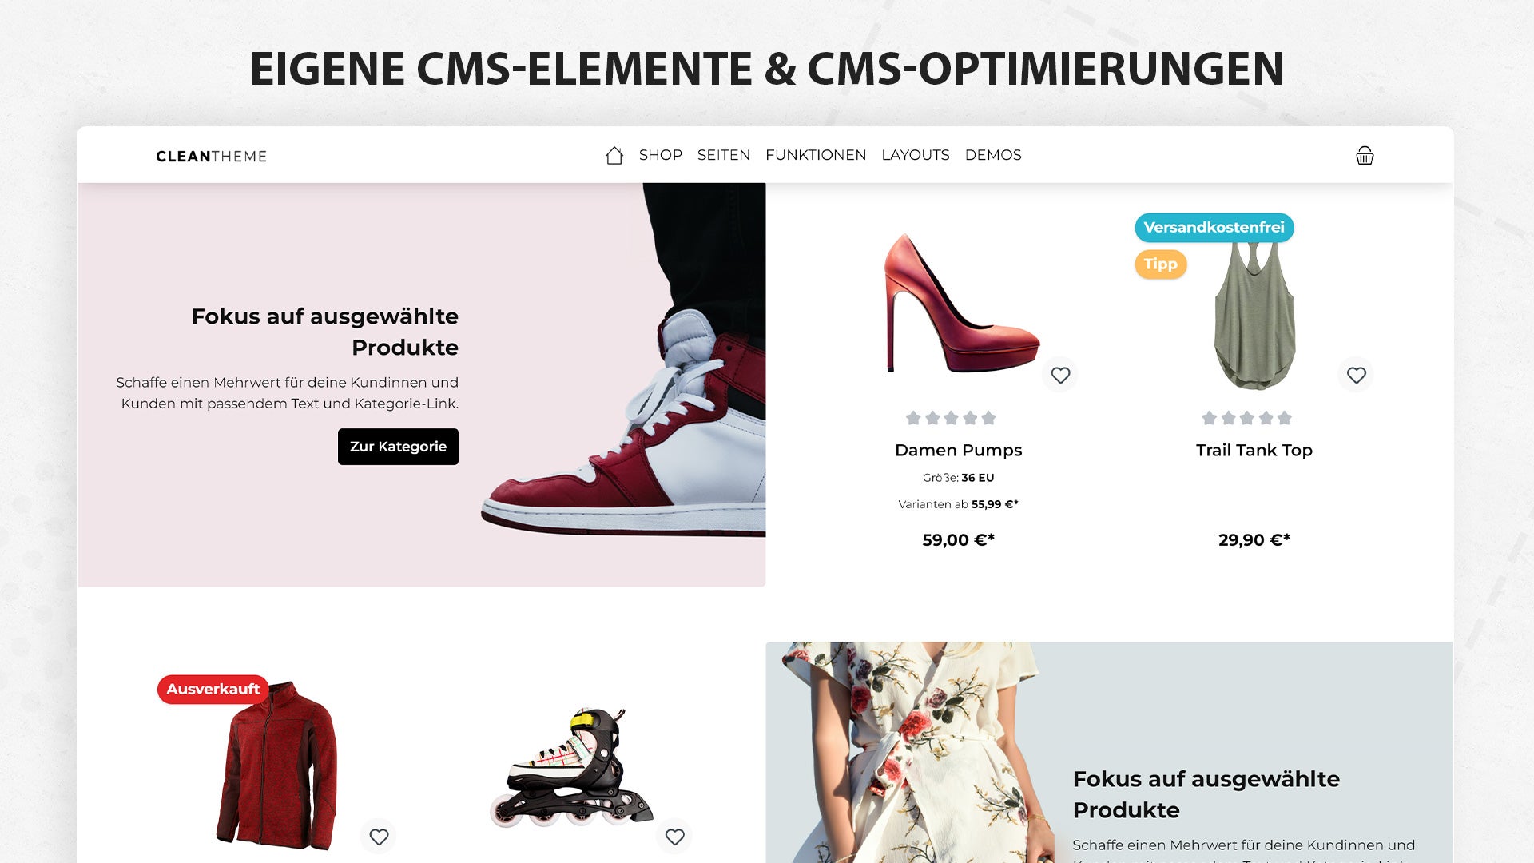
Task: Expand the LAYOUTS navigation item
Action: click(915, 155)
